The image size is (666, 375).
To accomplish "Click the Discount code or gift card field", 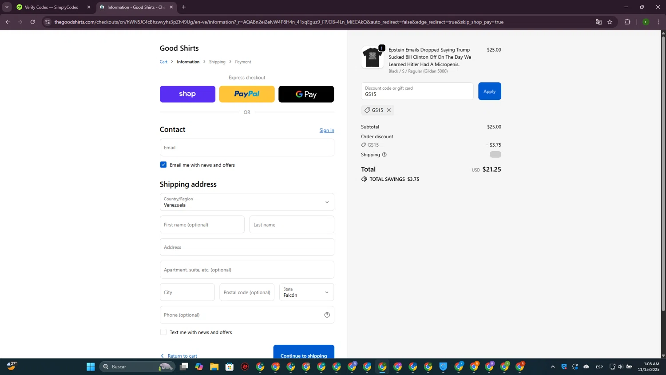I will pyautogui.click(x=417, y=91).
